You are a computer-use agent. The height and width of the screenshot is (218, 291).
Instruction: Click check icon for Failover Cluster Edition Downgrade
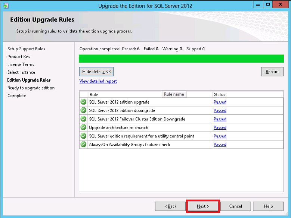pyautogui.click(x=84, y=119)
